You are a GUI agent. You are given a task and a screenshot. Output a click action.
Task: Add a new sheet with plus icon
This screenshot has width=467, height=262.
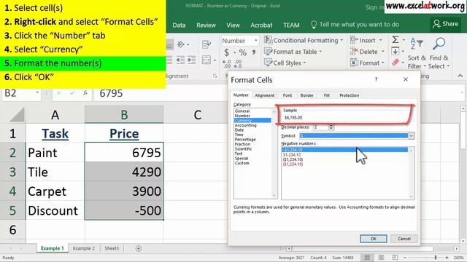tap(139, 249)
